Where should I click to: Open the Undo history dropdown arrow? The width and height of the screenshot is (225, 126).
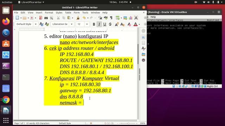click(88, 18)
